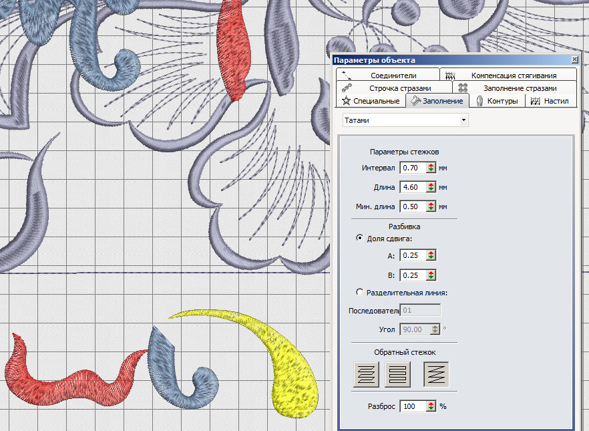The image size is (589, 431).
Task: Switch to Заполнение стразами tab
Action: click(515, 88)
